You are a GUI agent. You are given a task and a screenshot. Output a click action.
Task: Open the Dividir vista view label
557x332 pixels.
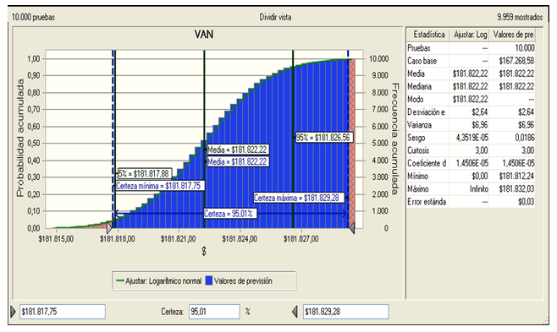(275, 17)
